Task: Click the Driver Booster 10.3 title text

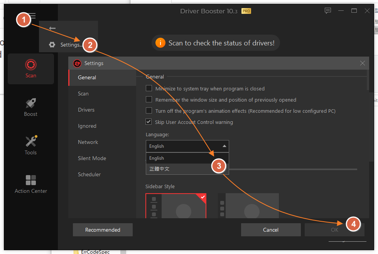Action: coord(209,11)
